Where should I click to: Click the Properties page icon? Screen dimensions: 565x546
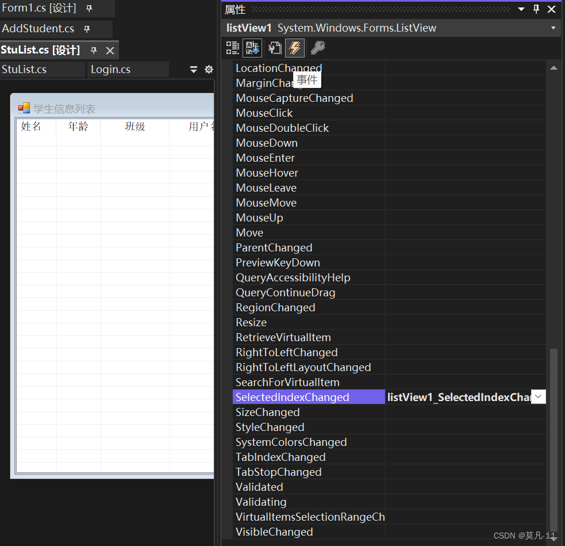coord(275,48)
